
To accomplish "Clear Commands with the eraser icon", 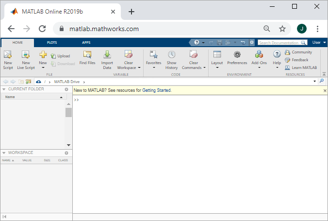I will tap(194, 54).
